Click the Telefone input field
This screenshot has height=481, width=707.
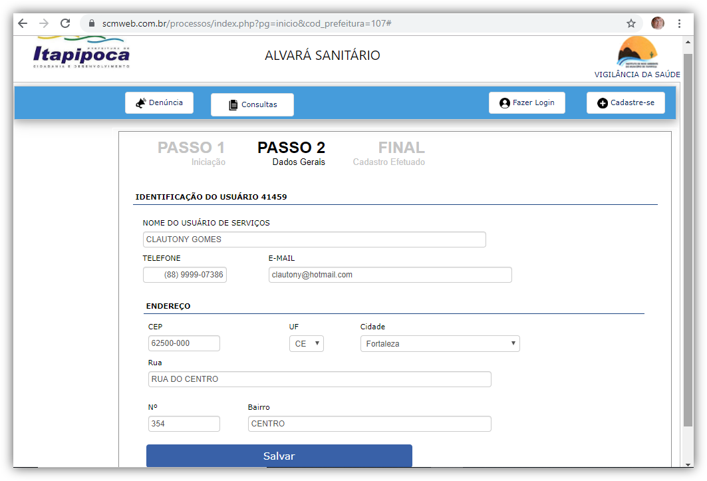point(185,275)
